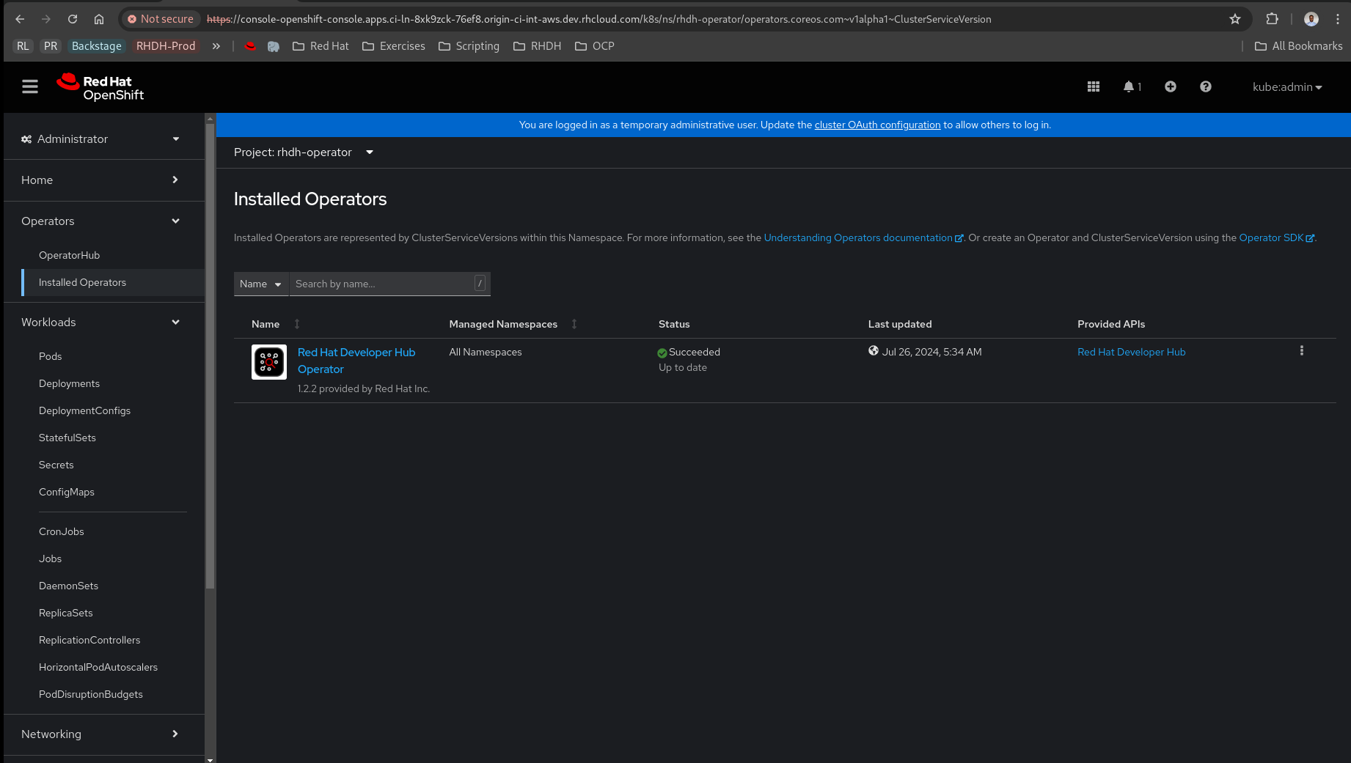This screenshot has width=1351, height=763.
Task: Open All Bookmarks folder
Action: 1299,46
